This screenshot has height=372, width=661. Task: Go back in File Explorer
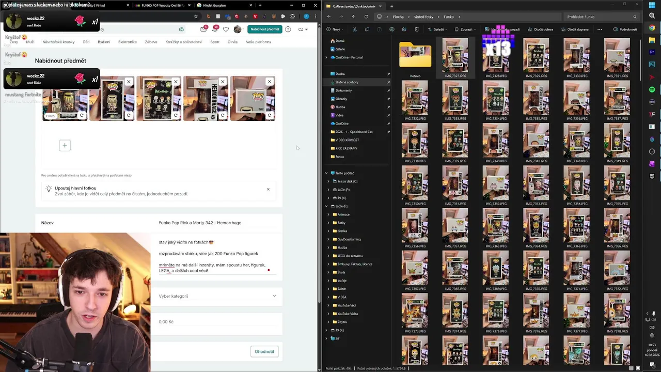tap(329, 17)
